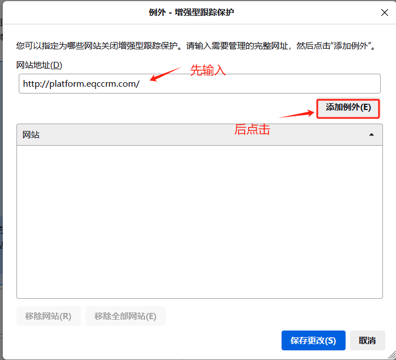Toggle the sort arrow in 网站 header
Viewport: 396px width, 360px height.
tap(371, 135)
